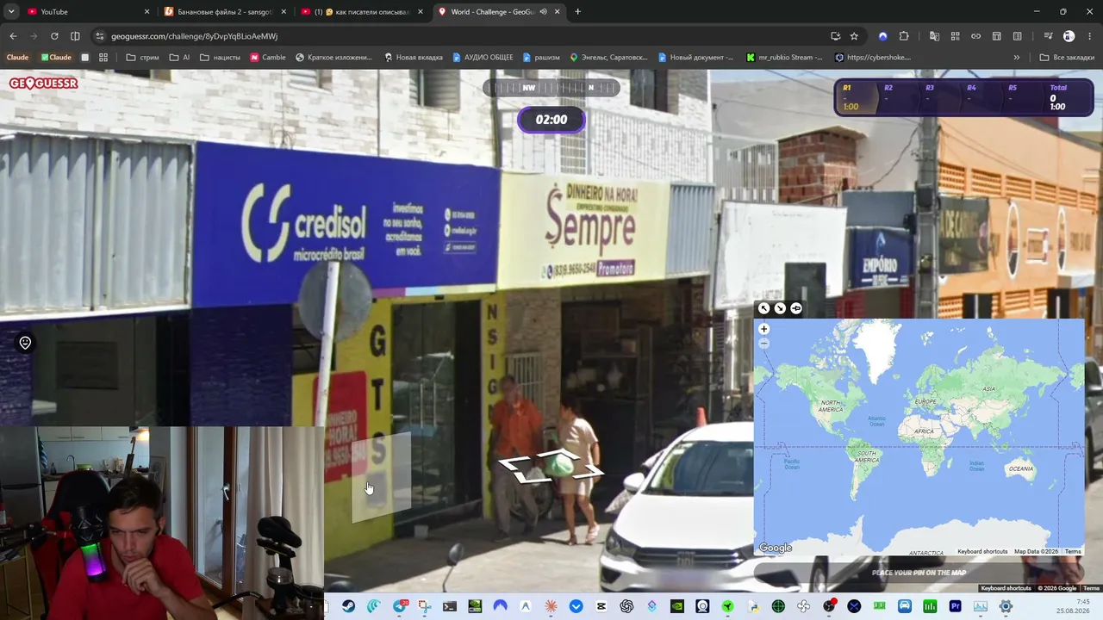
Task: Open the Энгельс, Саратовск bookmark
Action: point(608,58)
